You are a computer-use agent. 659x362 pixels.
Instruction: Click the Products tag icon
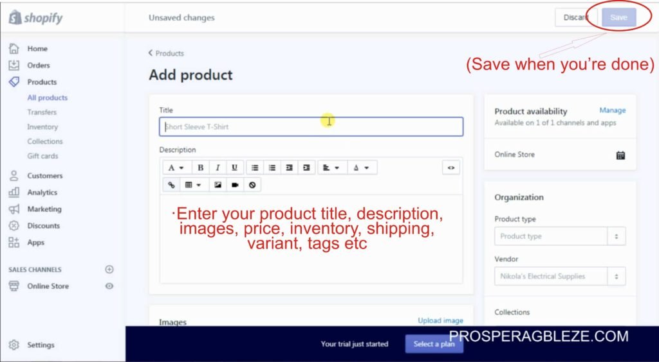(14, 82)
